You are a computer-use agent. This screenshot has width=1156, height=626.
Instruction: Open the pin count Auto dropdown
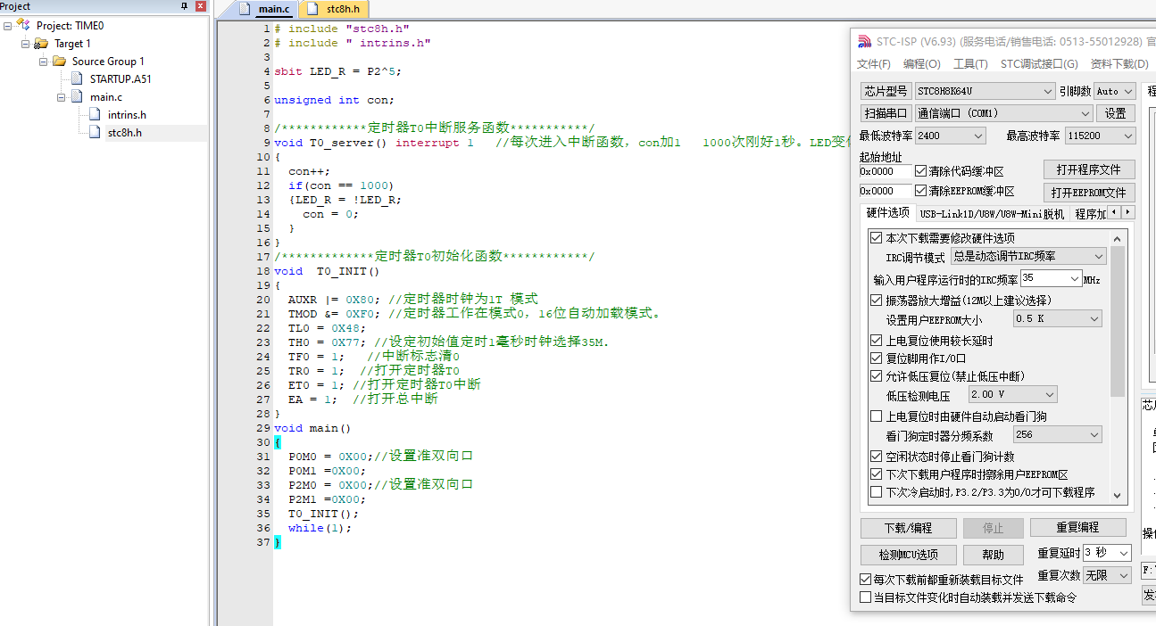tap(1115, 91)
